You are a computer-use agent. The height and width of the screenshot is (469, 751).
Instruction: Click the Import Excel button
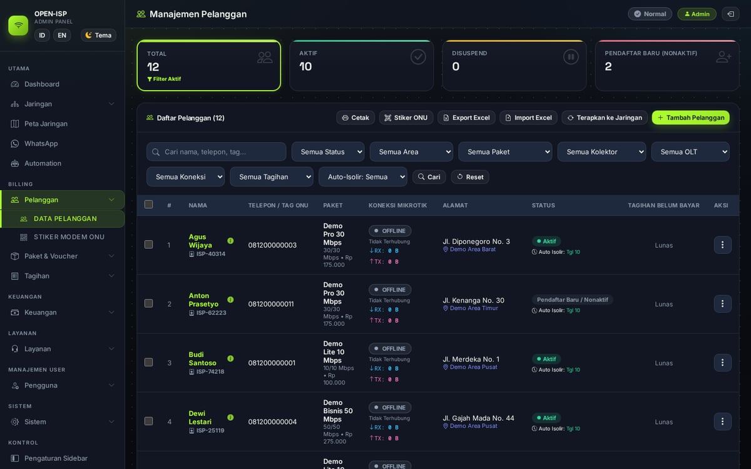coord(529,118)
